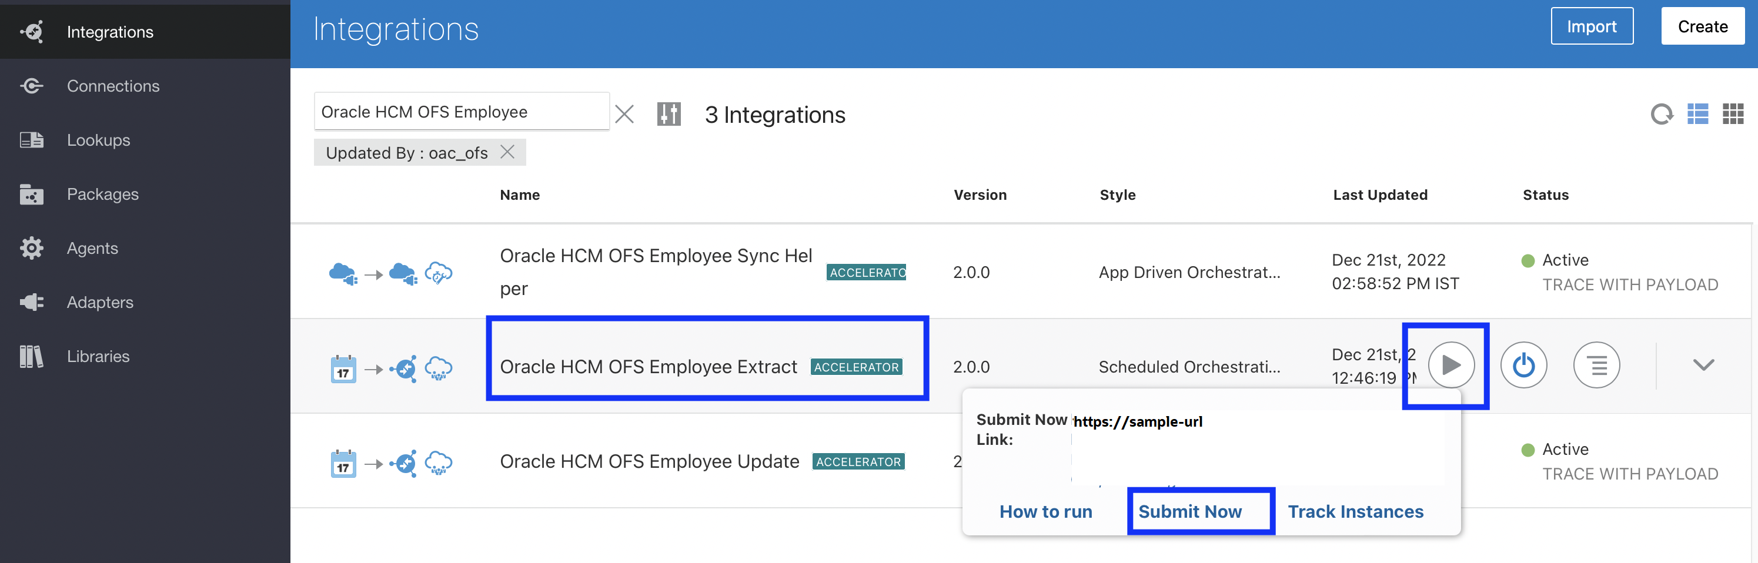Click the How to run link

[1045, 511]
